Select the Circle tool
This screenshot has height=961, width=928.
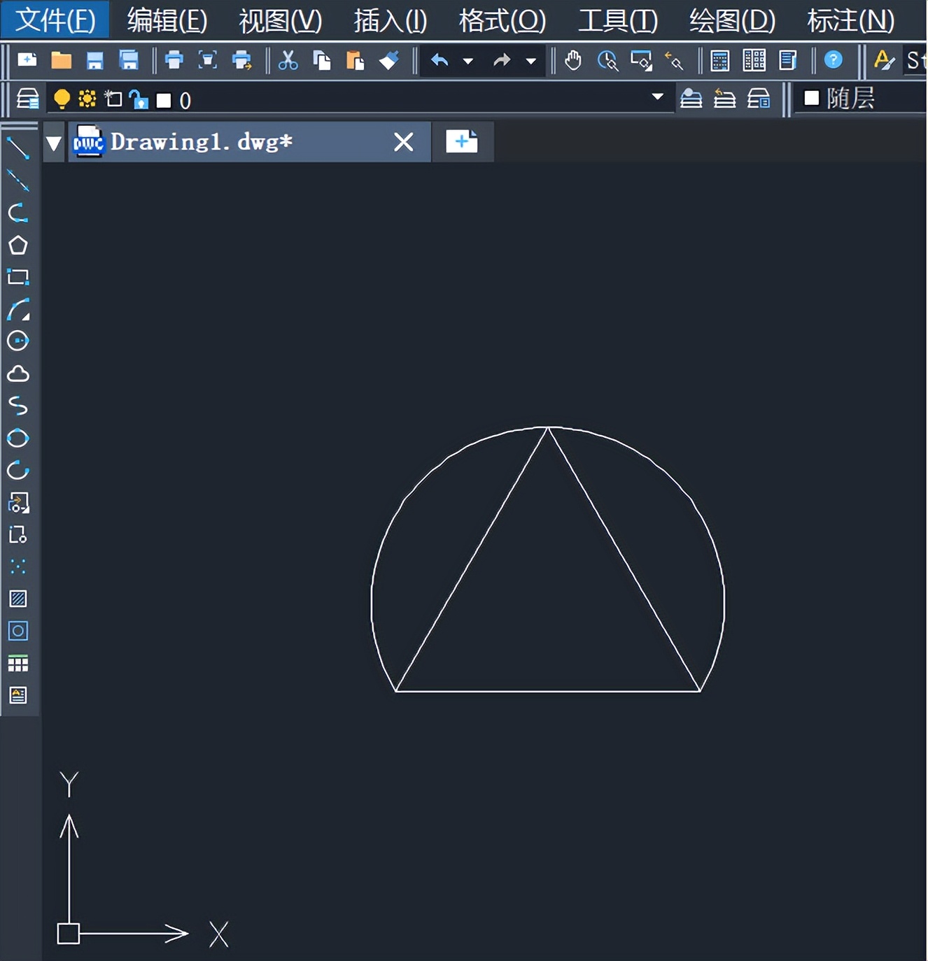pyautogui.click(x=19, y=342)
